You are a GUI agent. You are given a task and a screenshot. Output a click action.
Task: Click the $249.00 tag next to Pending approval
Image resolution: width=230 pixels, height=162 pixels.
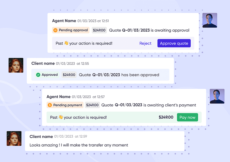point(99,30)
